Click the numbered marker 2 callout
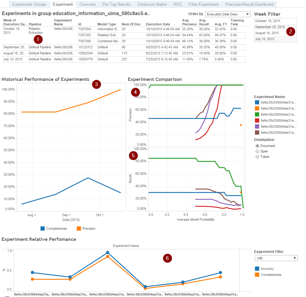306x297 pixels. (291, 31)
